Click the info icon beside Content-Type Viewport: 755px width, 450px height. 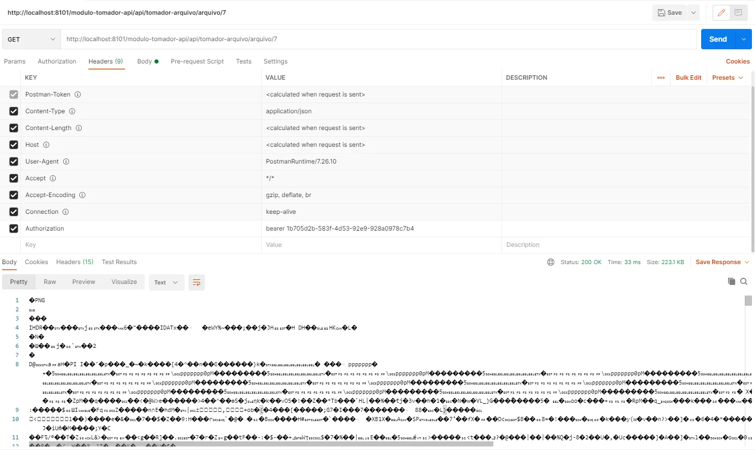(72, 111)
